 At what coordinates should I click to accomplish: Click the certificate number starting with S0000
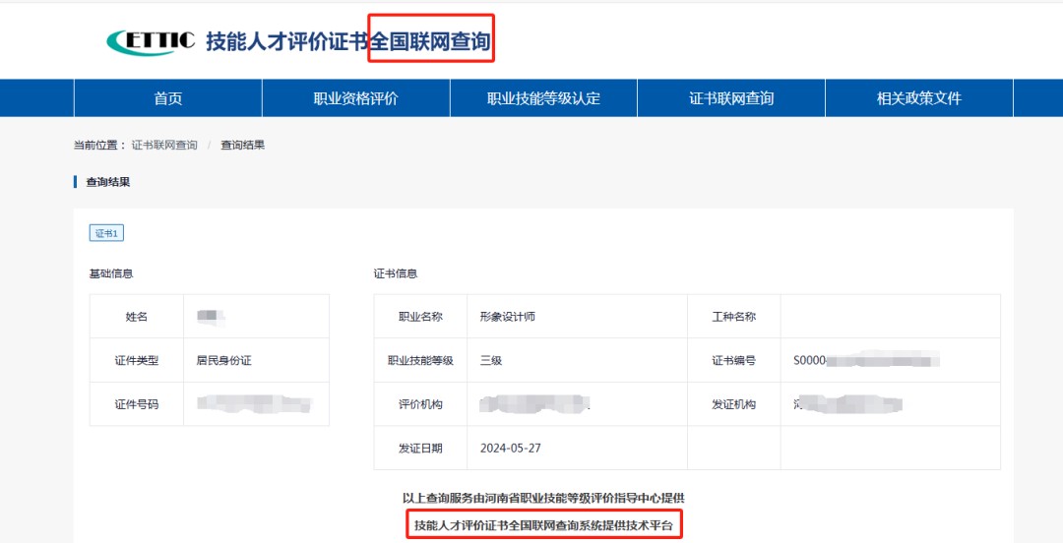pyautogui.click(x=866, y=361)
